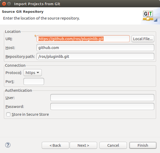Click the GIT repository icon in header
The height and width of the screenshot is (153, 160).
point(150,16)
